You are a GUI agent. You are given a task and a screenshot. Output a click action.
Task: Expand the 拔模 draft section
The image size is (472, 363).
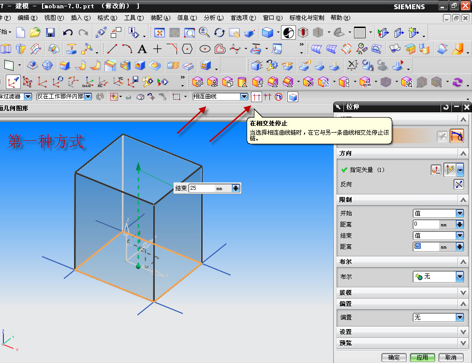point(463,292)
